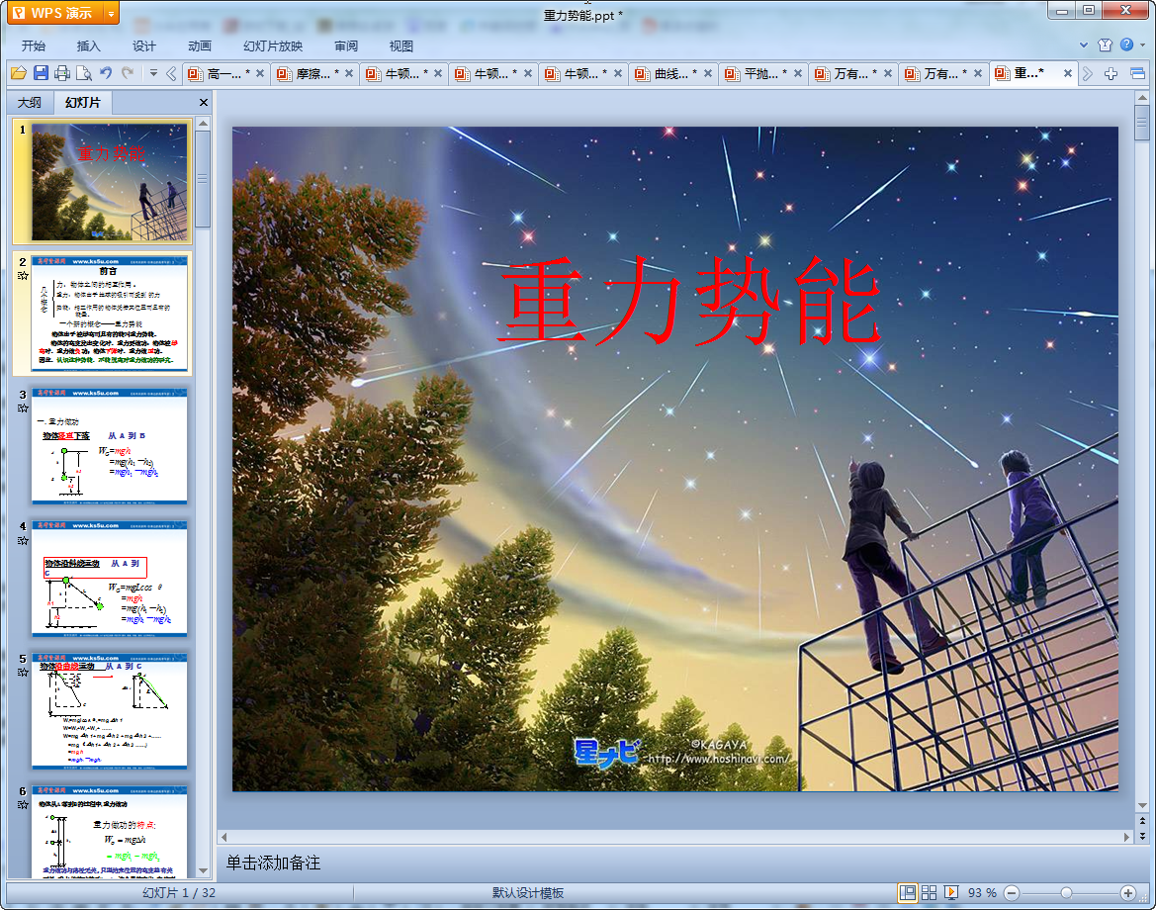This screenshot has width=1156, height=910.
Task: Select slide 2 thumbnail 前言
Action: [109, 314]
